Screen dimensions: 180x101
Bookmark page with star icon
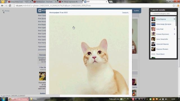click(174, 6)
